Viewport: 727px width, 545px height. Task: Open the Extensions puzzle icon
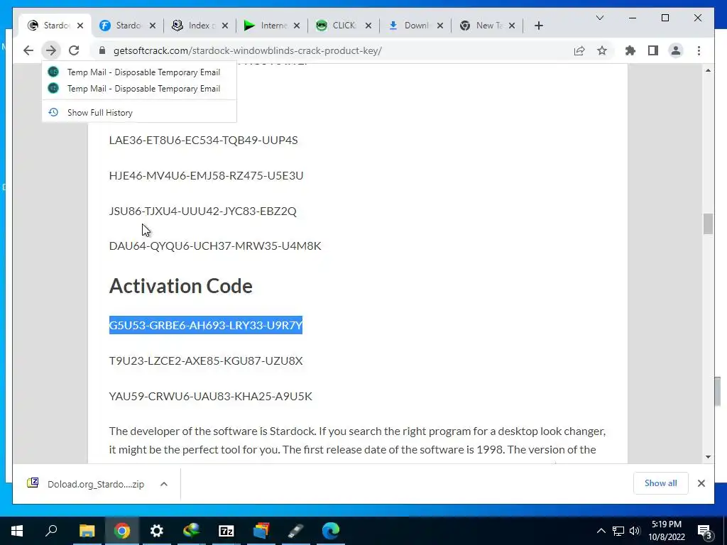pos(630,50)
